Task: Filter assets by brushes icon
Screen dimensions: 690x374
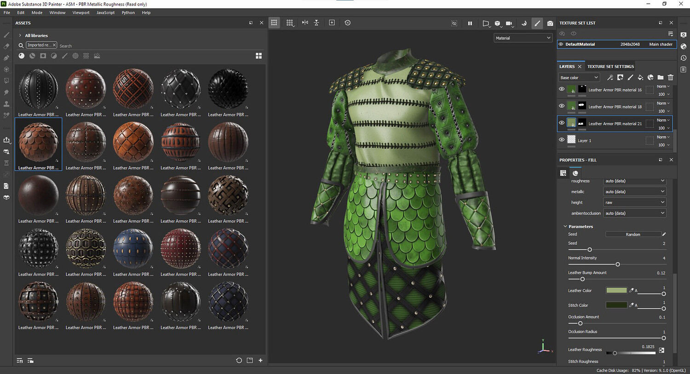Action: [x=64, y=56]
